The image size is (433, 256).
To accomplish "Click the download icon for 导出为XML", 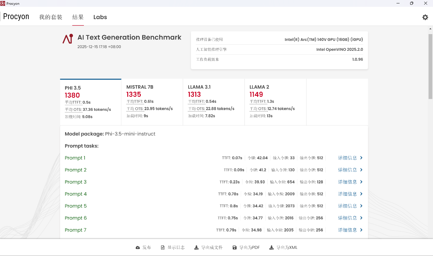I will tap(271, 247).
